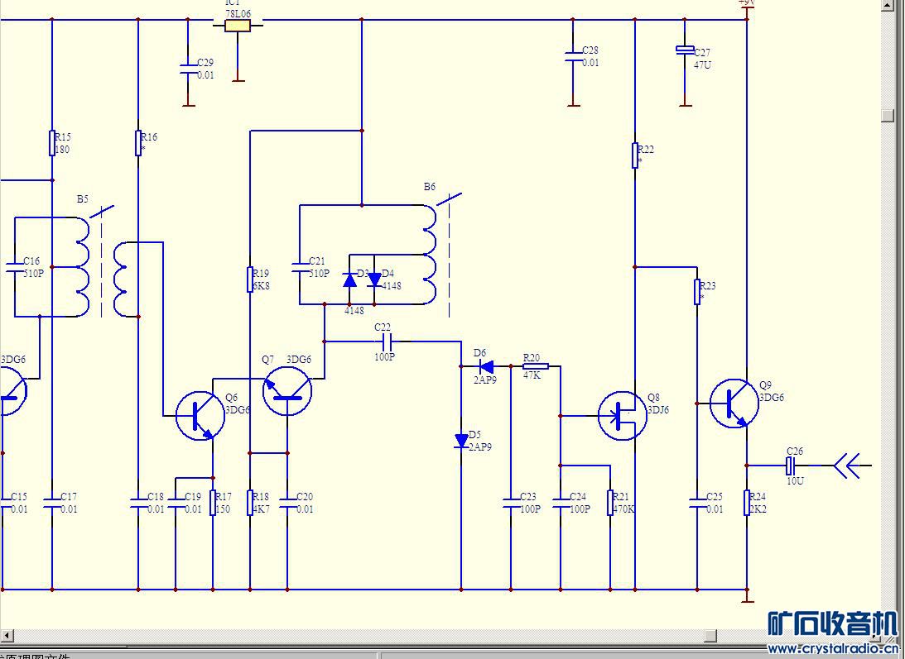
Task: Click capacitor C29 0.01 symbol
Action: click(188, 69)
